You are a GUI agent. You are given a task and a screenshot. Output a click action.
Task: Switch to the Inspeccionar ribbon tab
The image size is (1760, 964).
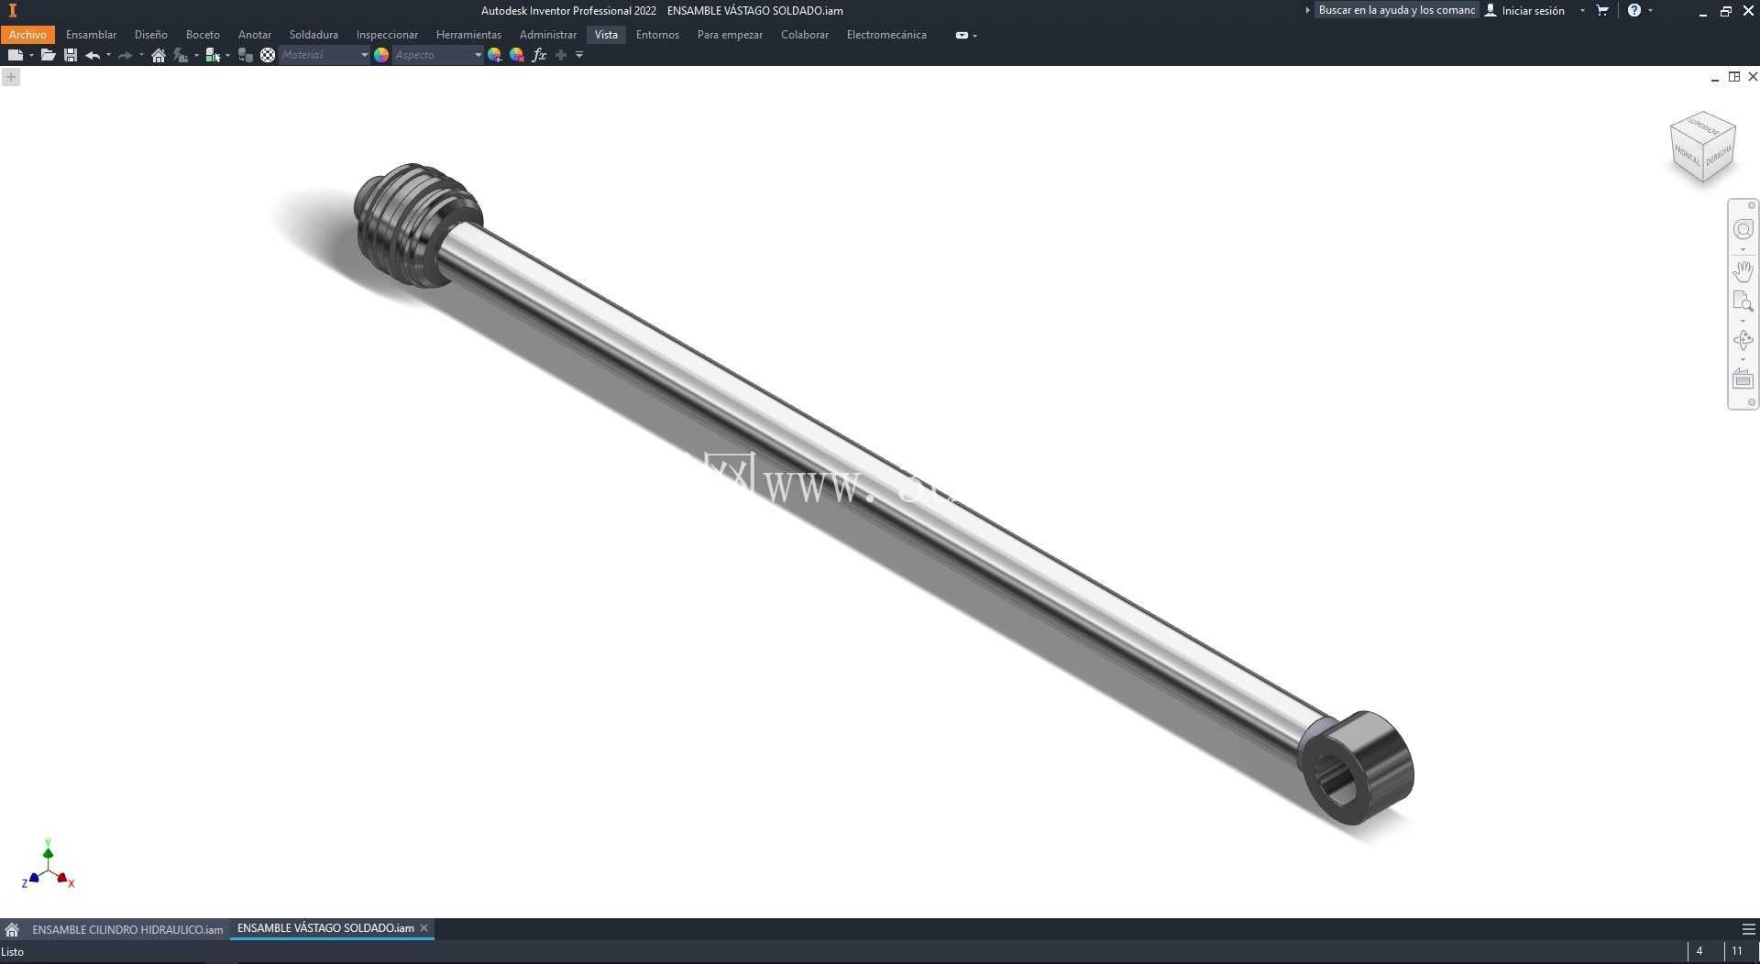[387, 35]
